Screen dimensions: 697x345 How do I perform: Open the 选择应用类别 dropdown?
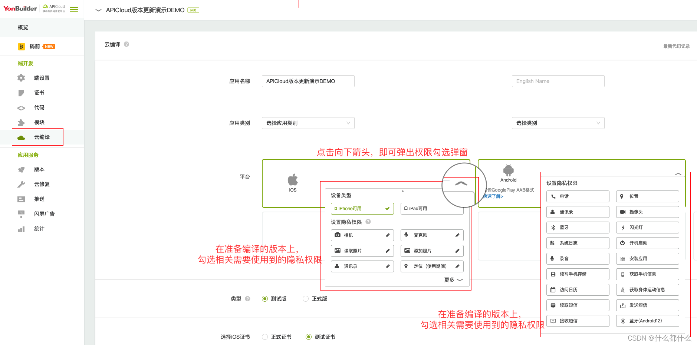point(308,123)
